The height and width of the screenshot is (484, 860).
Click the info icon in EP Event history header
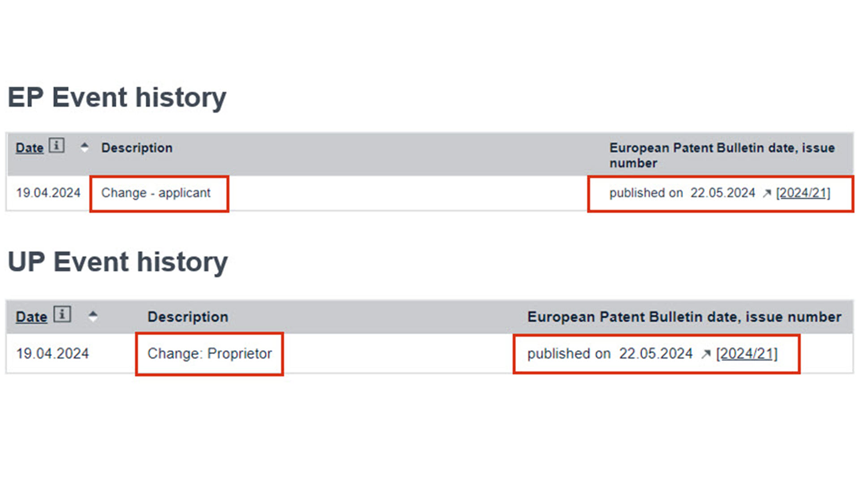click(56, 146)
